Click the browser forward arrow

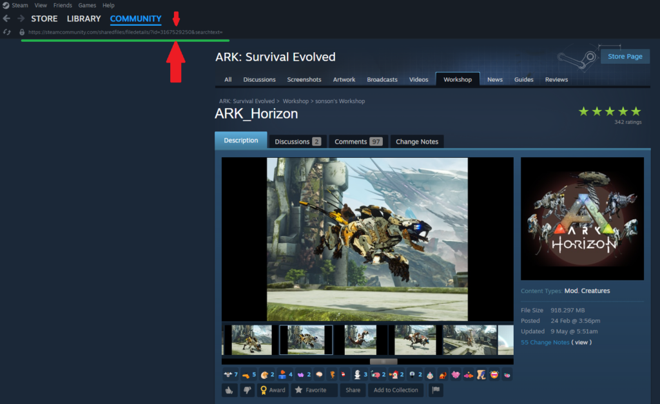point(21,19)
